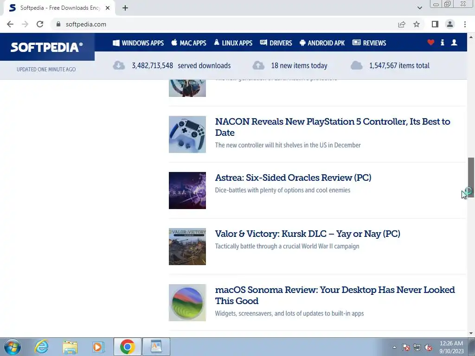
Task: Open a new tab with the plus button
Action: point(125,8)
